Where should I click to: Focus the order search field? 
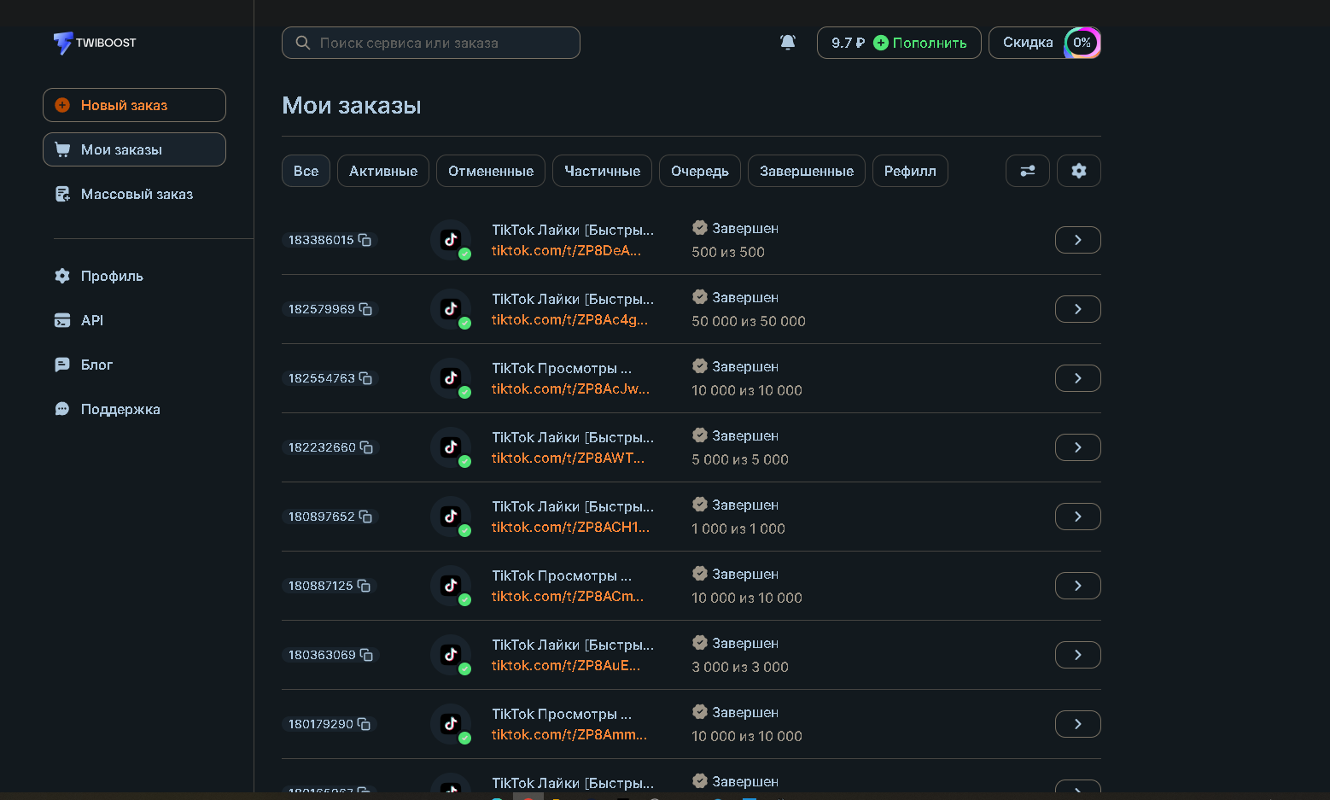431,43
